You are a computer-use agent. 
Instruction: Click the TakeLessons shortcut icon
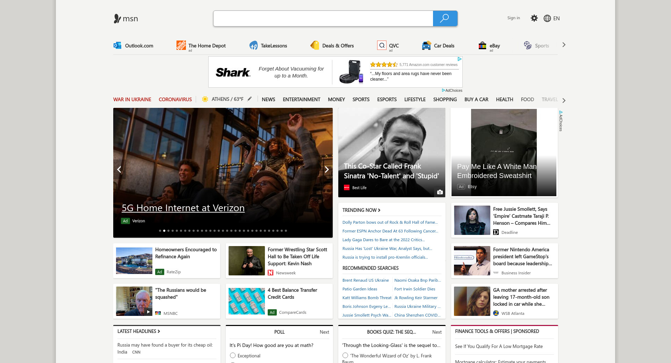(x=253, y=45)
